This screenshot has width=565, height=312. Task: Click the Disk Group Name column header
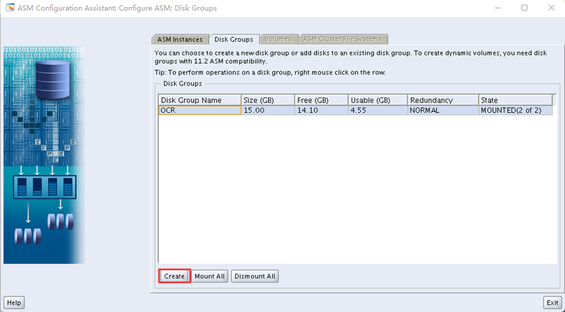click(x=200, y=100)
